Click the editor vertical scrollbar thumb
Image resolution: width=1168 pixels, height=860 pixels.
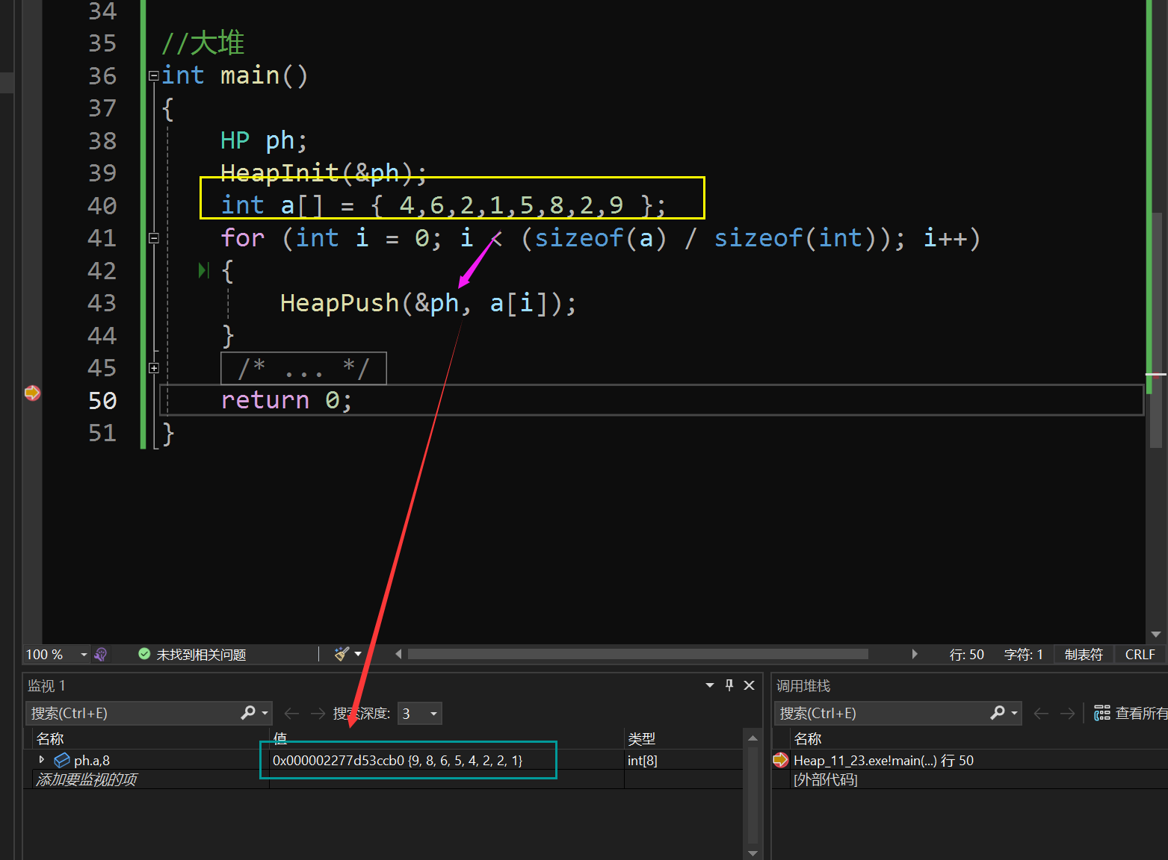pos(1156,330)
